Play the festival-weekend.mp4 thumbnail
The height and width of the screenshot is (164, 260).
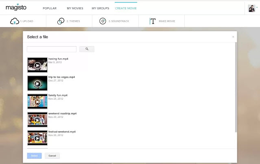click(37, 138)
